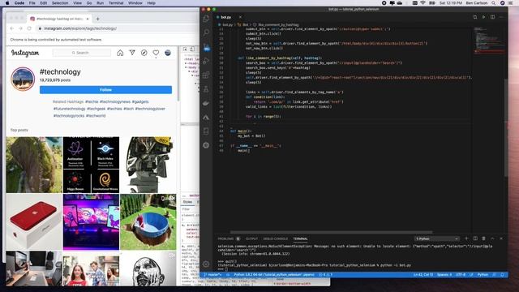Go back in Chrome
519x292 pixels.
click(12, 28)
